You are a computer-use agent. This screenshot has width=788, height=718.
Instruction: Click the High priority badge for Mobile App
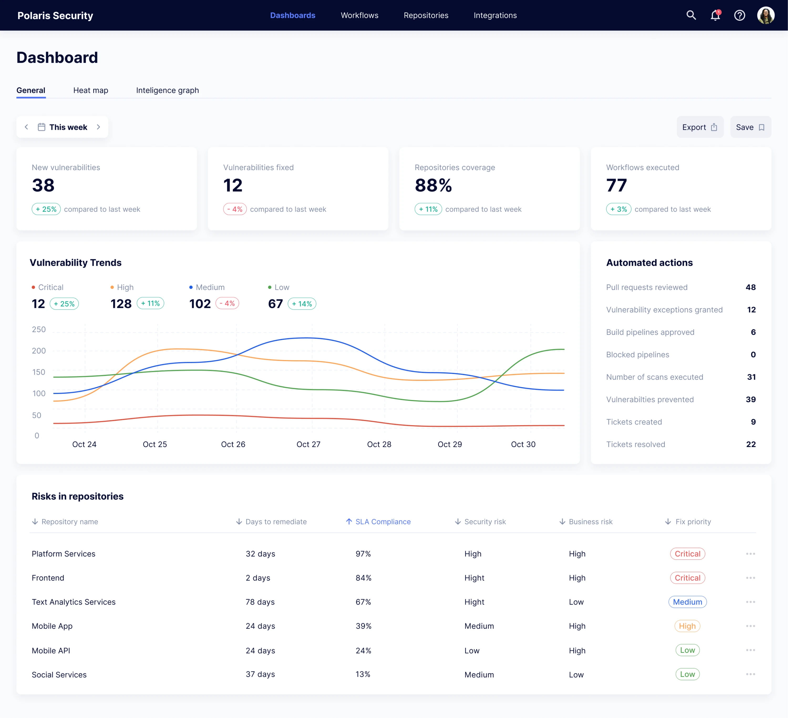point(687,626)
